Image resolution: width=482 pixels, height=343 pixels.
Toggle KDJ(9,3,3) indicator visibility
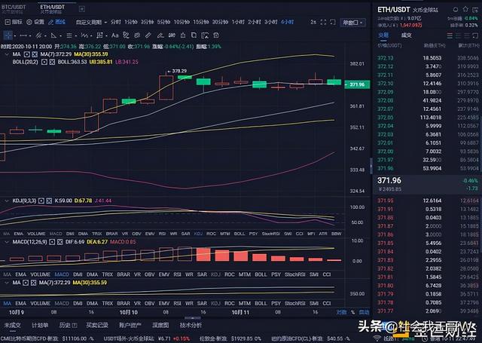[x=41, y=201]
